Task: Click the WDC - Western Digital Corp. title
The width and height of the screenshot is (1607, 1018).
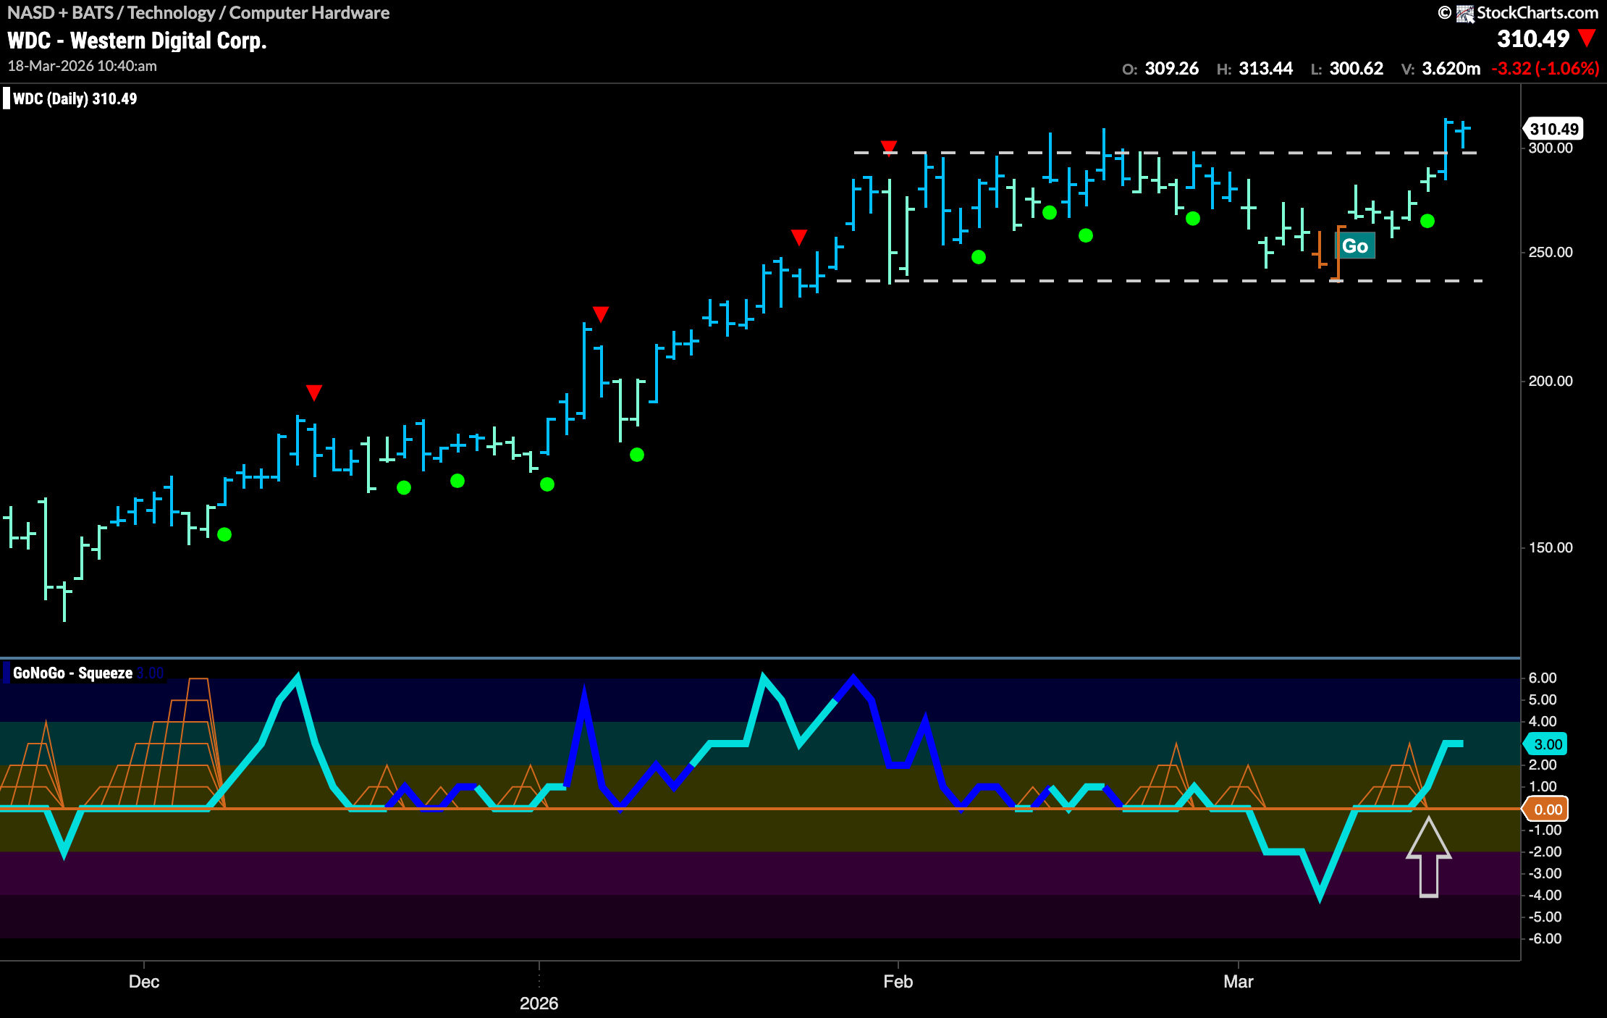Action: click(137, 41)
